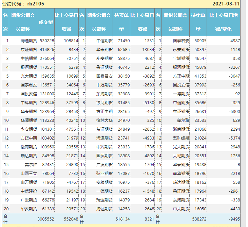Click the date 2021-03-11

226,4
